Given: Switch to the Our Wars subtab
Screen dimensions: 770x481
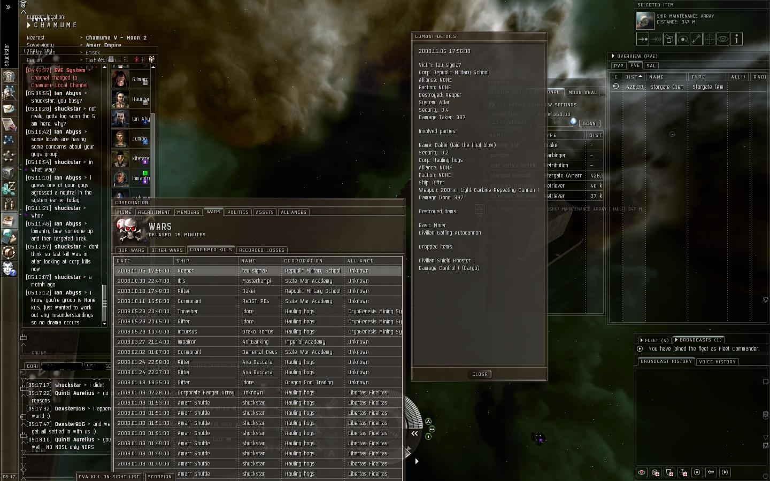Looking at the screenshot, I should (132, 250).
